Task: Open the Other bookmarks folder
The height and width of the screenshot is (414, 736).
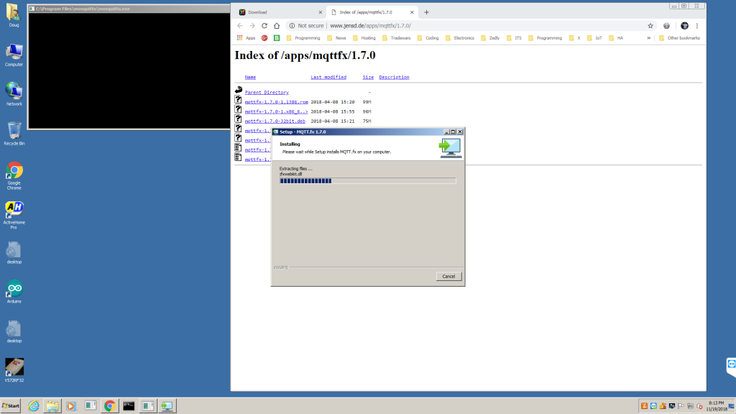Action: point(679,38)
